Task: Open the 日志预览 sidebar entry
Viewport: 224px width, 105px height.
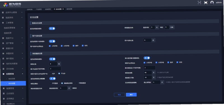Action: (x=10, y=94)
